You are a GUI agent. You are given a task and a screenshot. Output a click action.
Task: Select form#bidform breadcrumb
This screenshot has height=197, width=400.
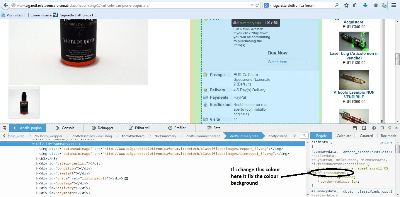pyautogui.click(x=133, y=136)
